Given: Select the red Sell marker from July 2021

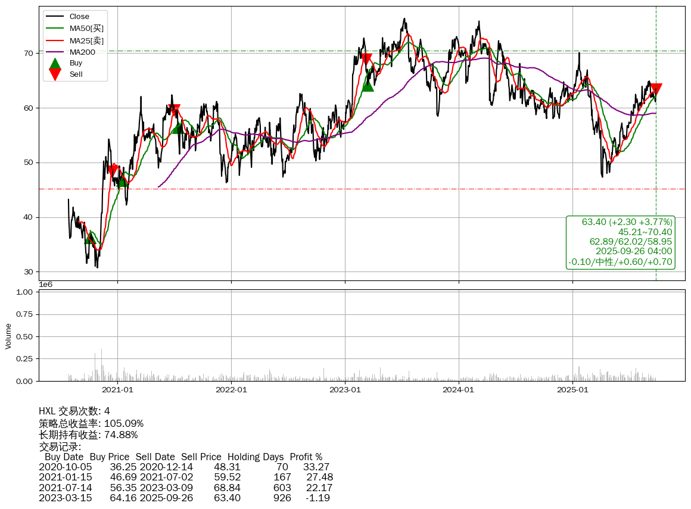Looking at the screenshot, I should (x=174, y=110).
